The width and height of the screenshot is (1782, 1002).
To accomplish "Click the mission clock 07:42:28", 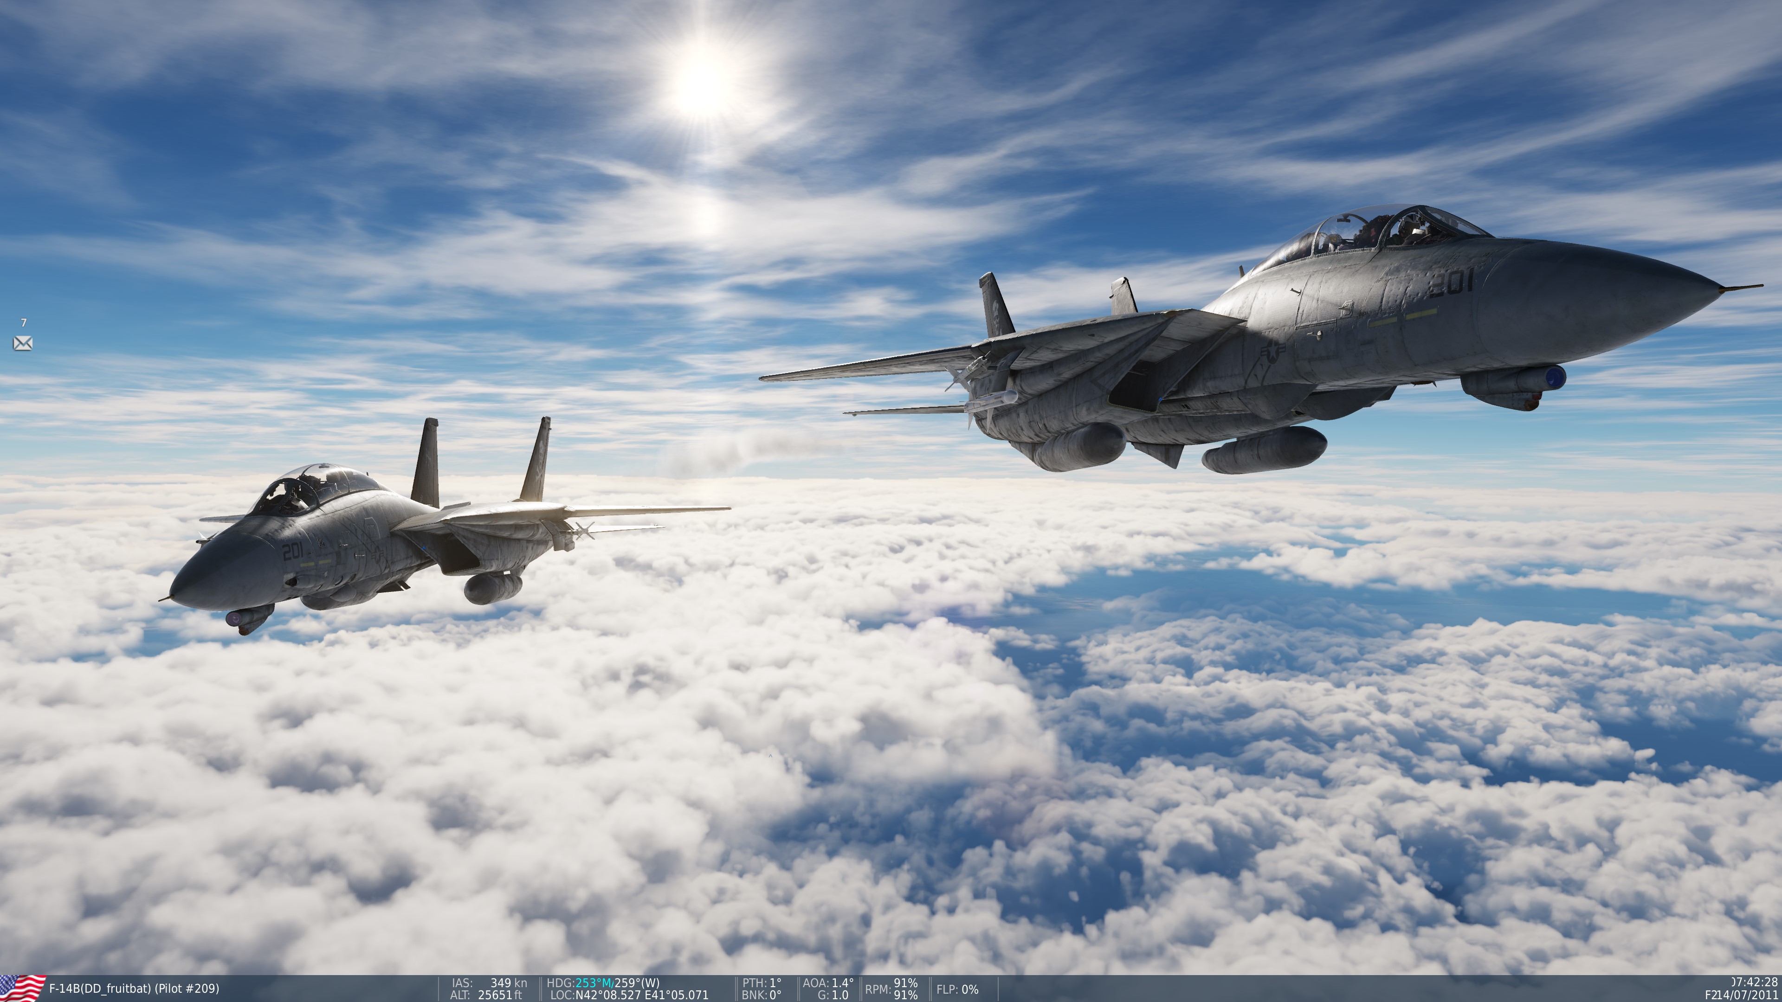I will tap(1754, 983).
